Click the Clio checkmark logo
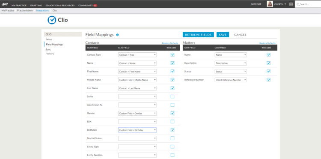This screenshot has width=321, height=159. [52, 20]
